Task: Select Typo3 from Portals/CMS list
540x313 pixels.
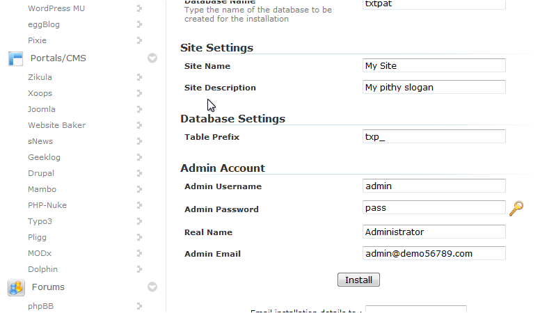Action: click(40, 221)
